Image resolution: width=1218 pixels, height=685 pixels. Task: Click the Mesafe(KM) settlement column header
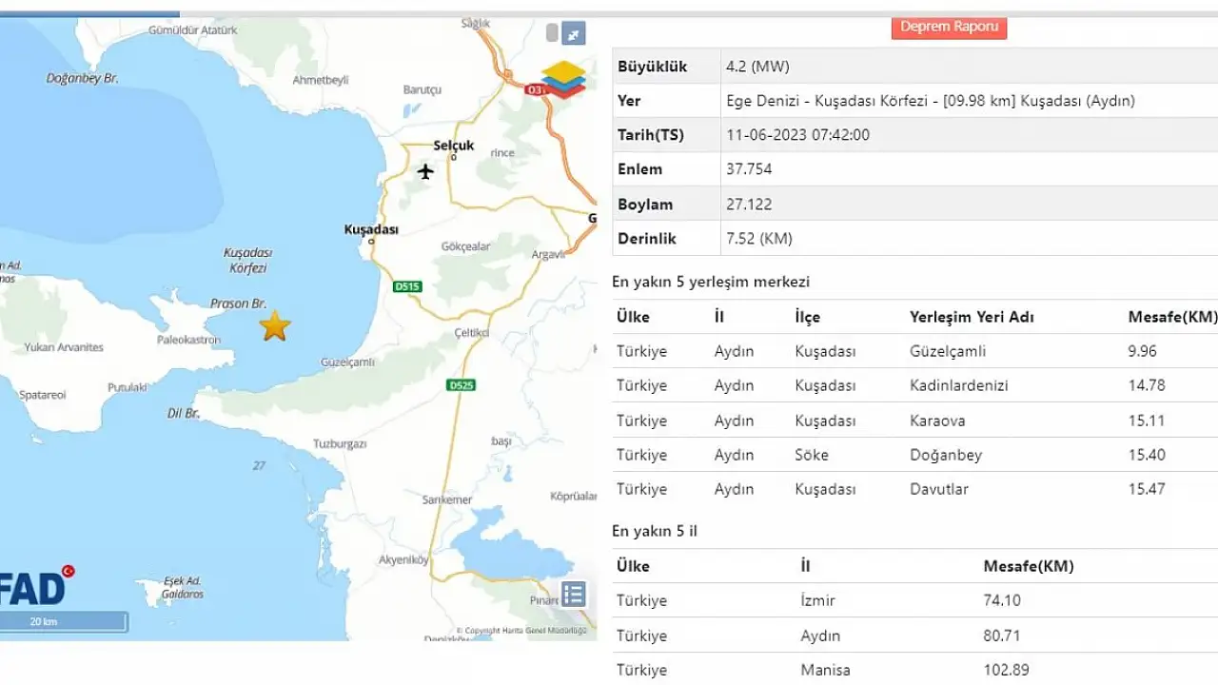coord(1171,317)
